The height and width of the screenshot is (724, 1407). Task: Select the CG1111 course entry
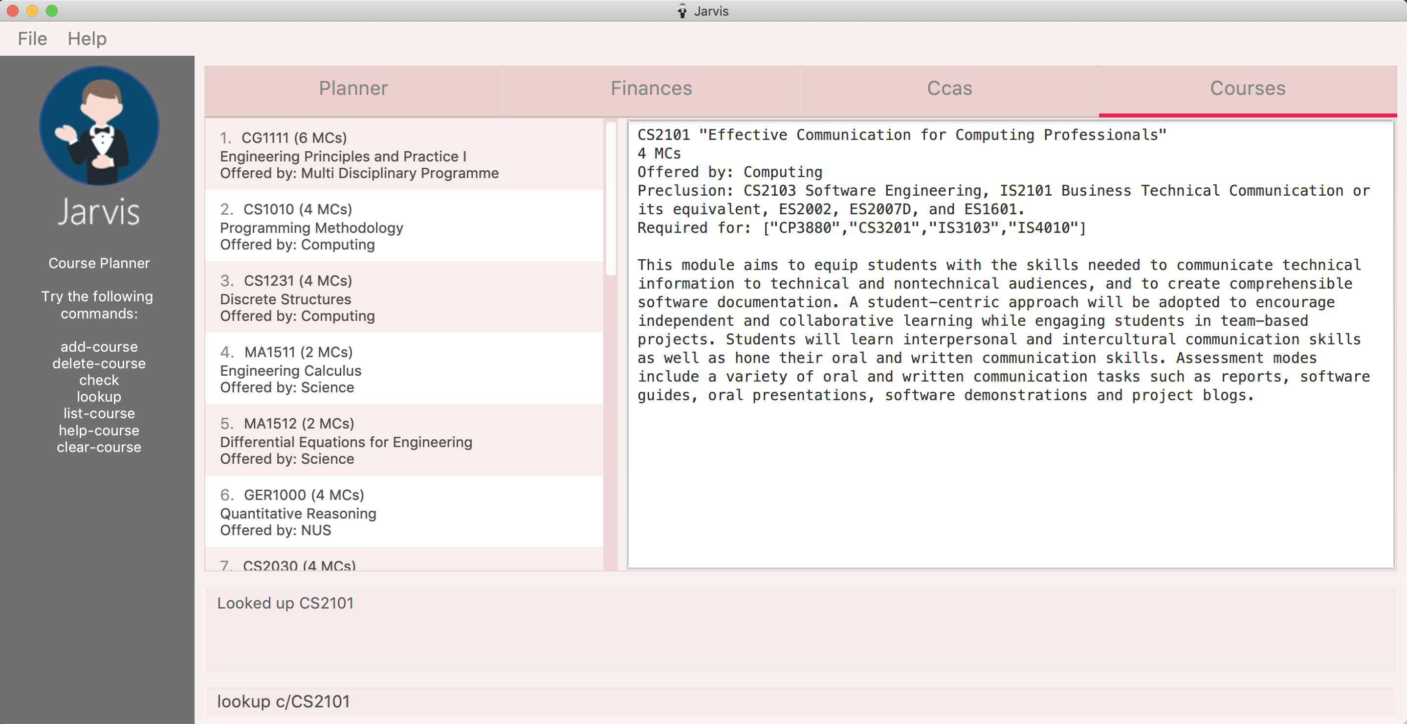point(404,155)
